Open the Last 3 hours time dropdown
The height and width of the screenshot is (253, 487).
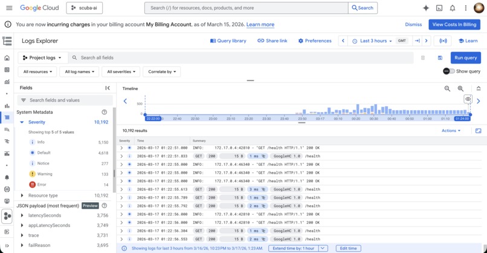tap(372, 41)
